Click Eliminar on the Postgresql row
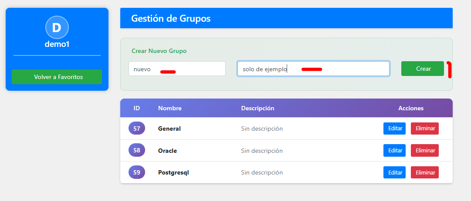471x201 pixels. point(424,172)
